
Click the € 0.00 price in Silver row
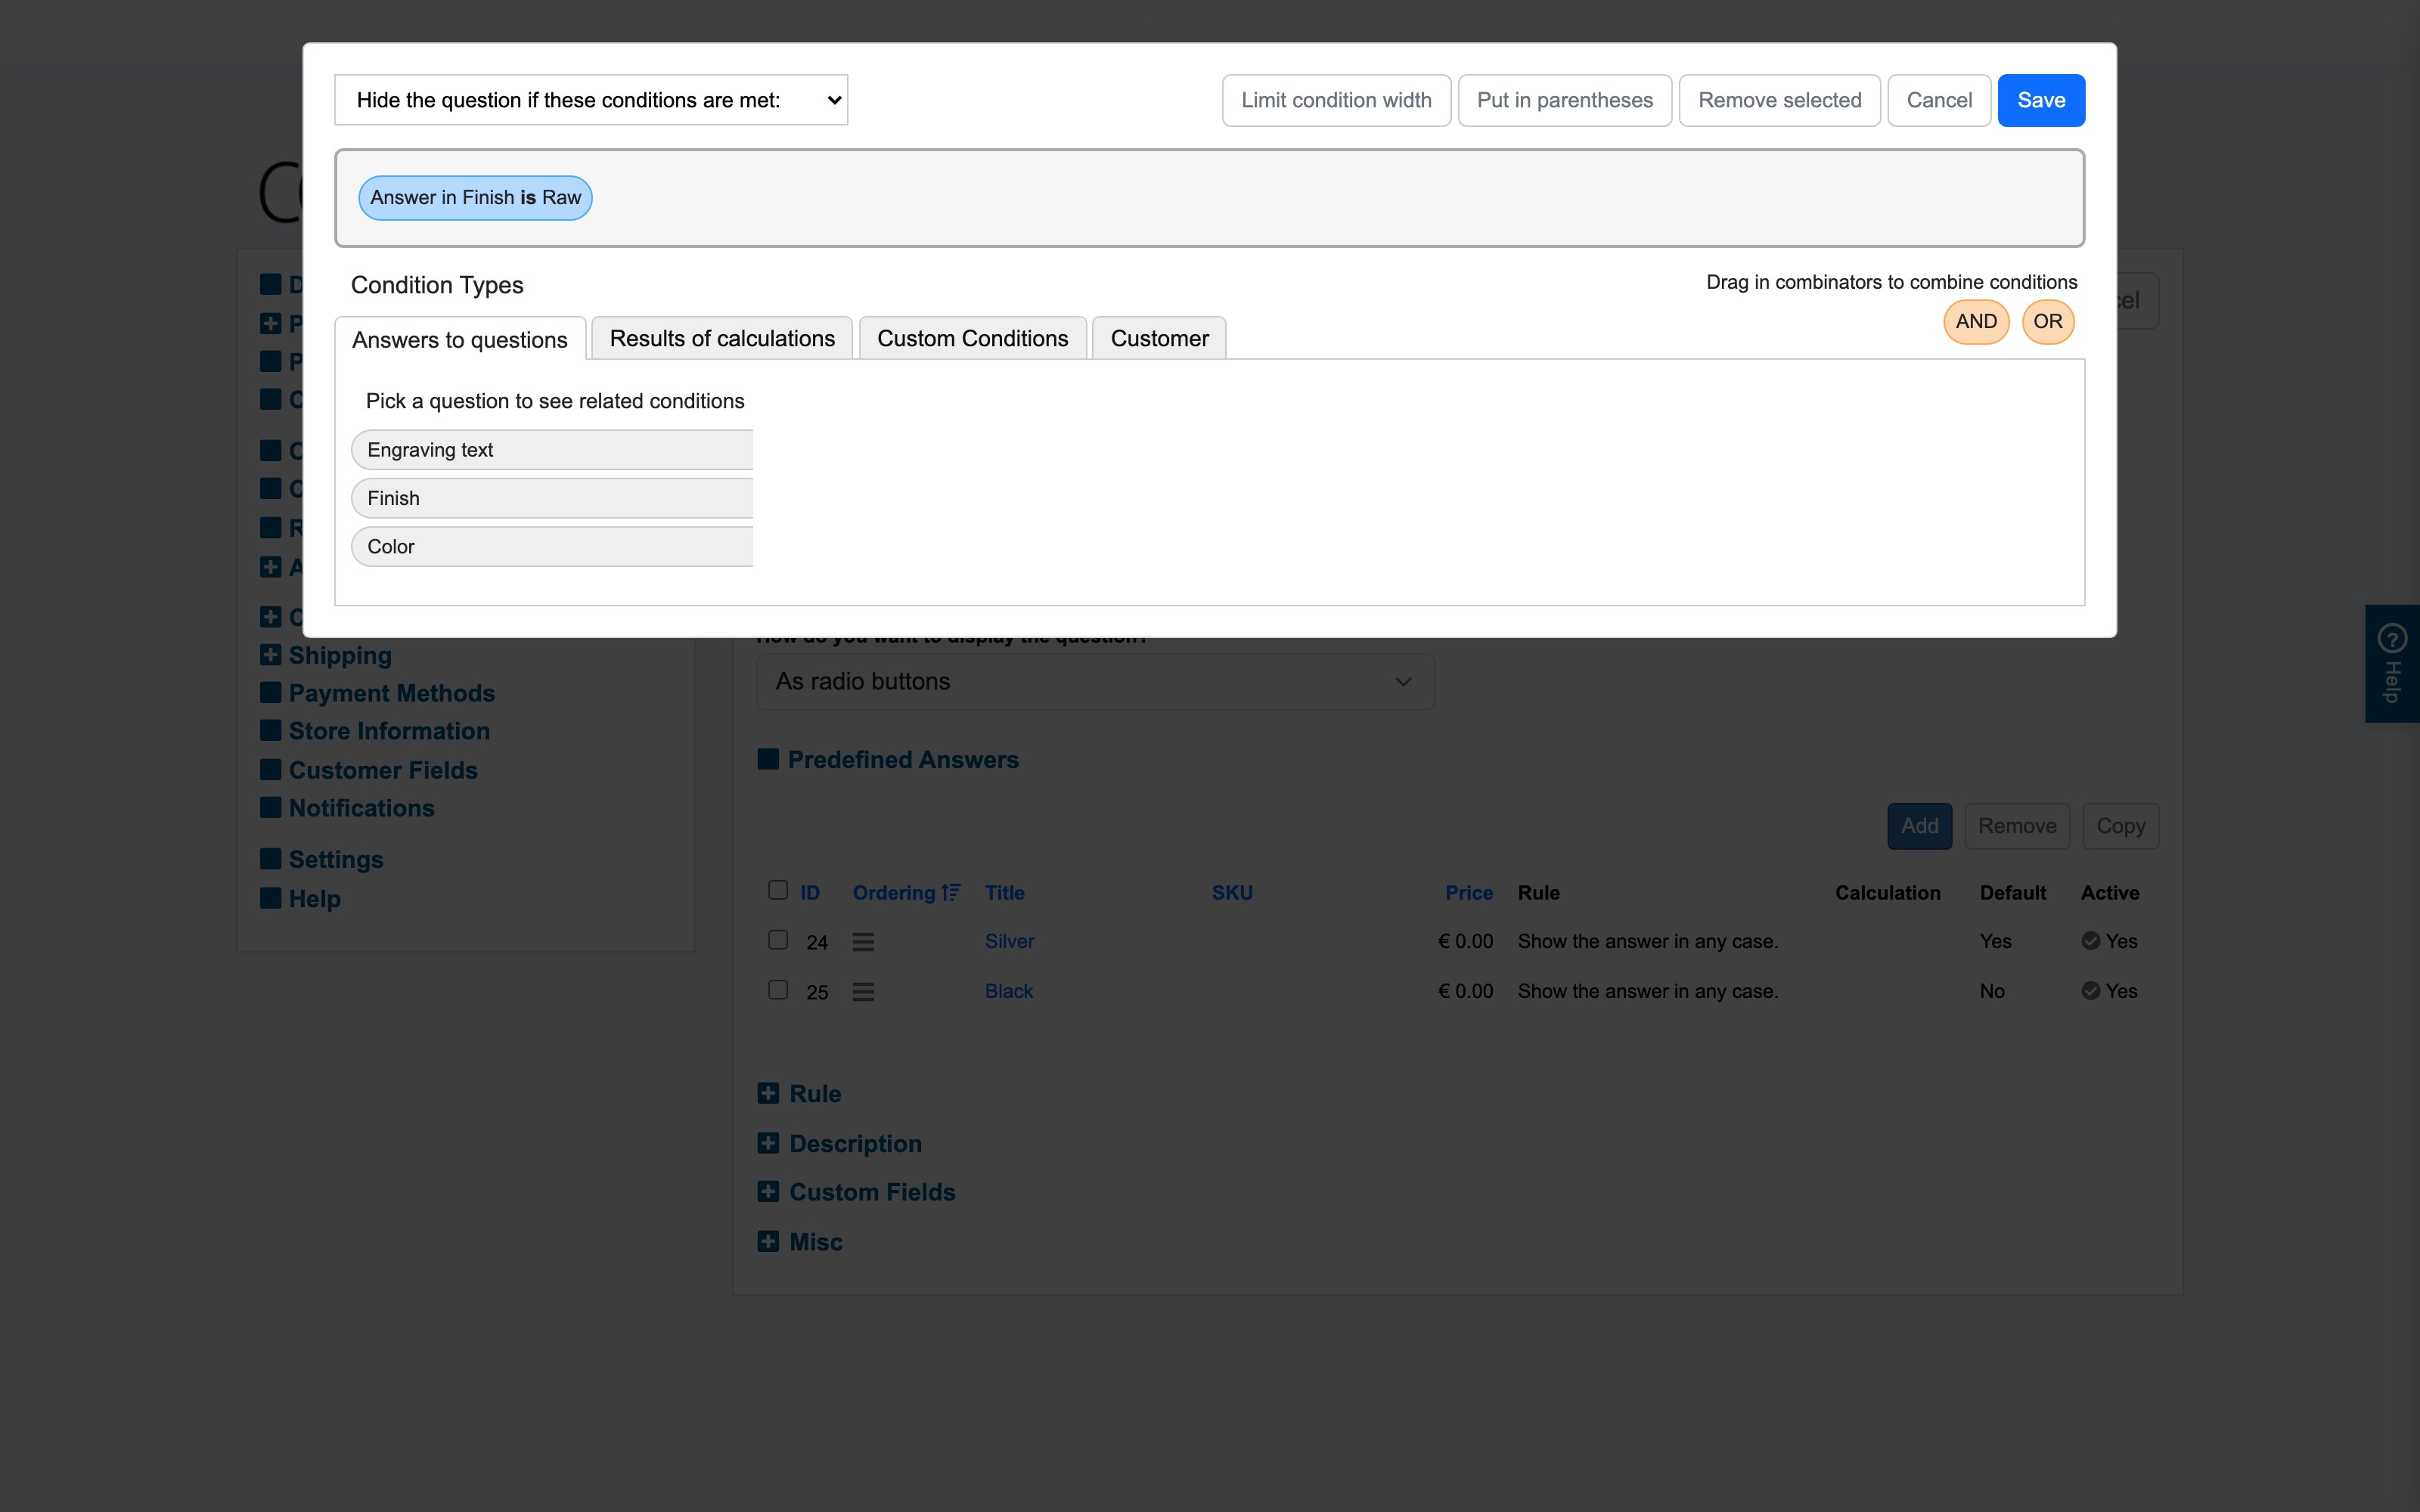(x=1465, y=941)
